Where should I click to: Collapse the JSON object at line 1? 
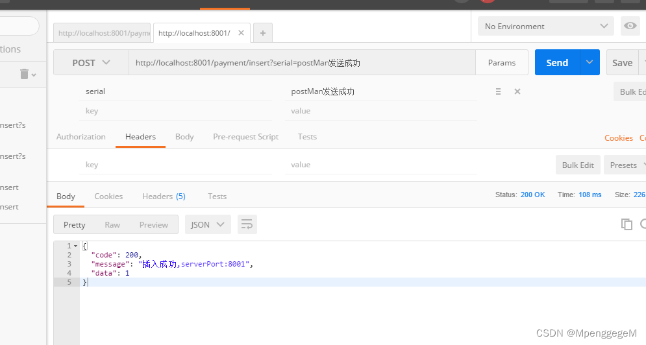point(76,246)
